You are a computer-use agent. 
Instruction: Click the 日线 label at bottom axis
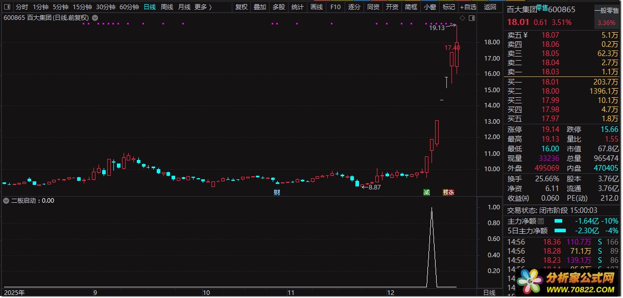pyautogui.click(x=489, y=292)
